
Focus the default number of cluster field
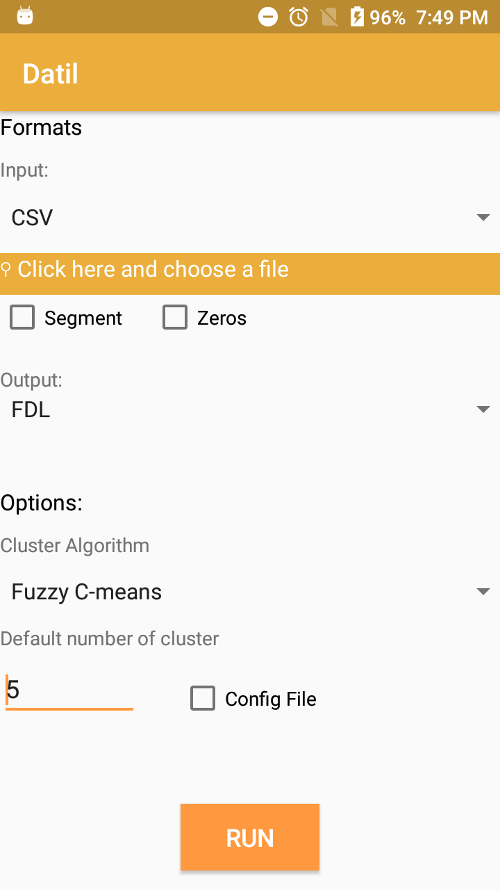(x=69, y=690)
